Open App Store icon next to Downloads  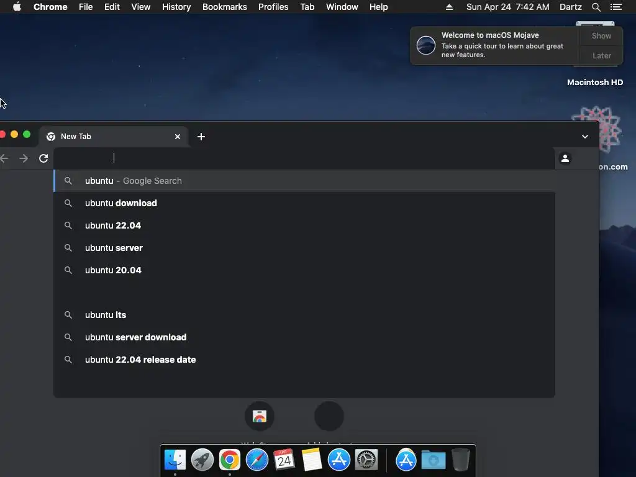(x=406, y=460)
